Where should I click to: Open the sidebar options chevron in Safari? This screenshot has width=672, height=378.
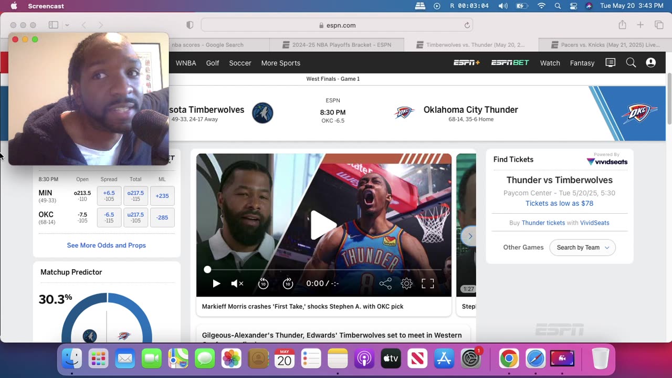[x=67, y=25]
